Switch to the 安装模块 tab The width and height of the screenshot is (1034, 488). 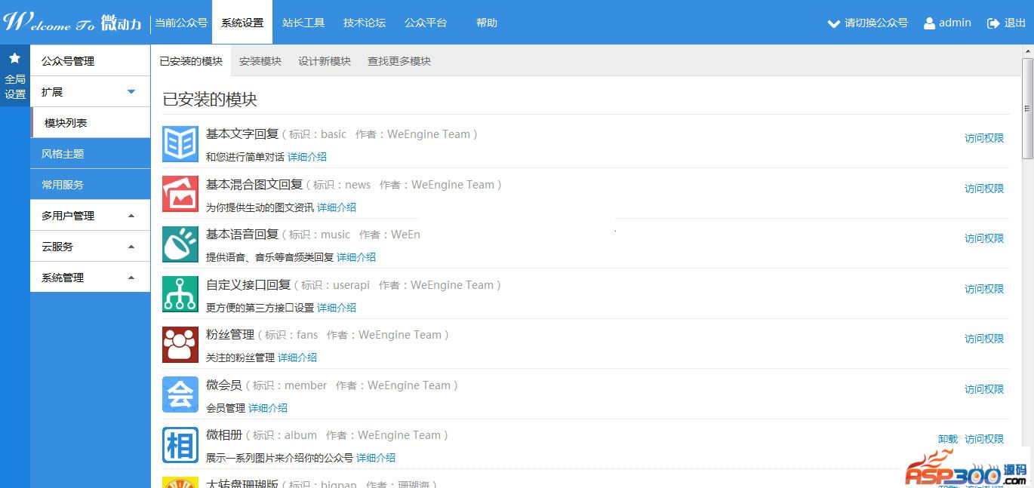point(260,61)
